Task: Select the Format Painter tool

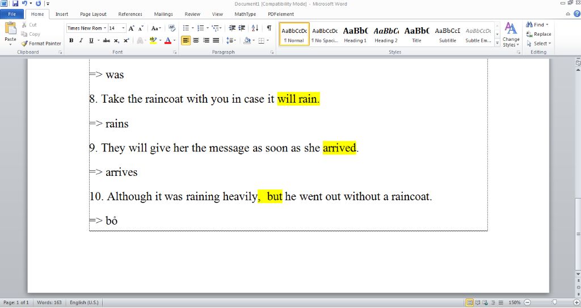Action: tap(41, 43)
